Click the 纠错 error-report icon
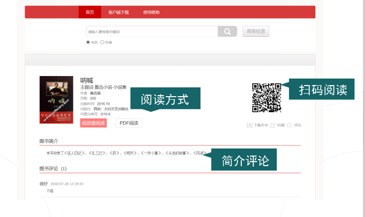Screen dimensions: 365x217 pos(273,125)
